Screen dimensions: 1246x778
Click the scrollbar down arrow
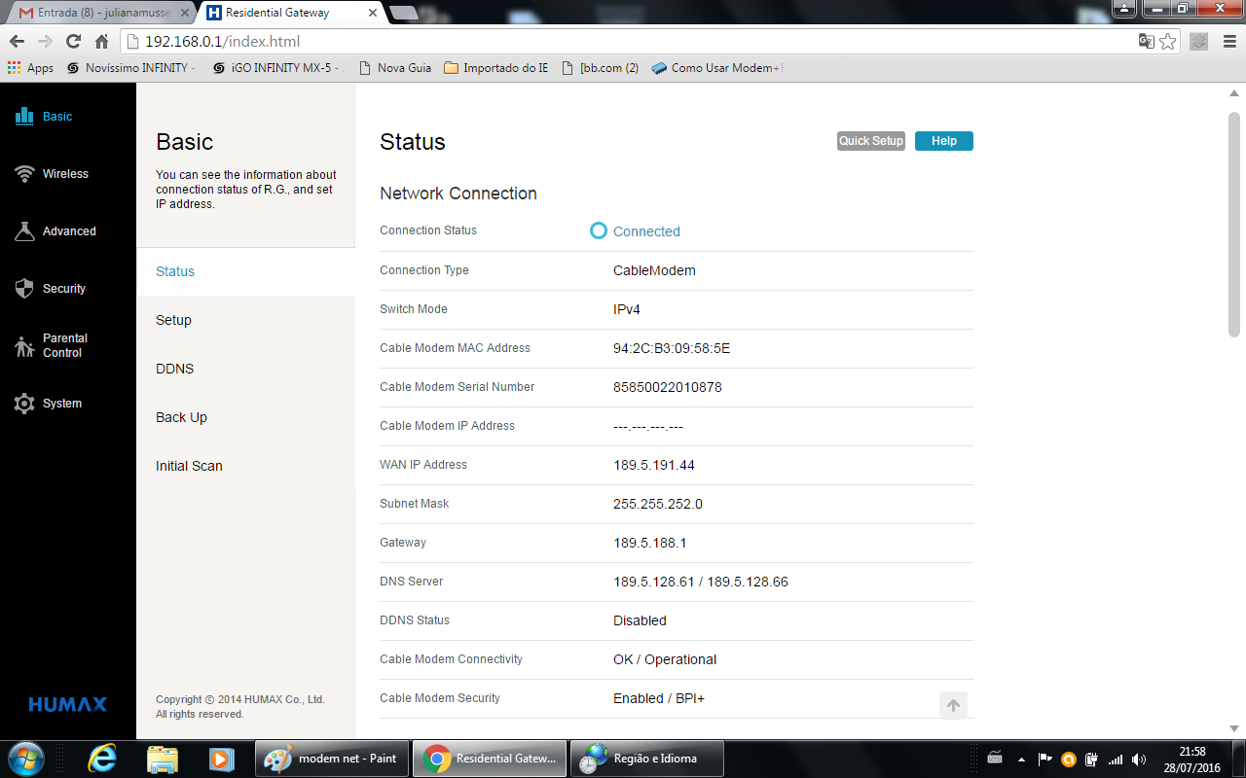[x=1234, y=727]
